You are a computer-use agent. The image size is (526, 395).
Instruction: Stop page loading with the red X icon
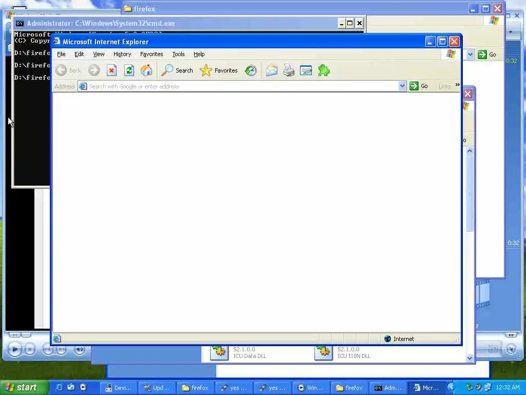(111, 70)
